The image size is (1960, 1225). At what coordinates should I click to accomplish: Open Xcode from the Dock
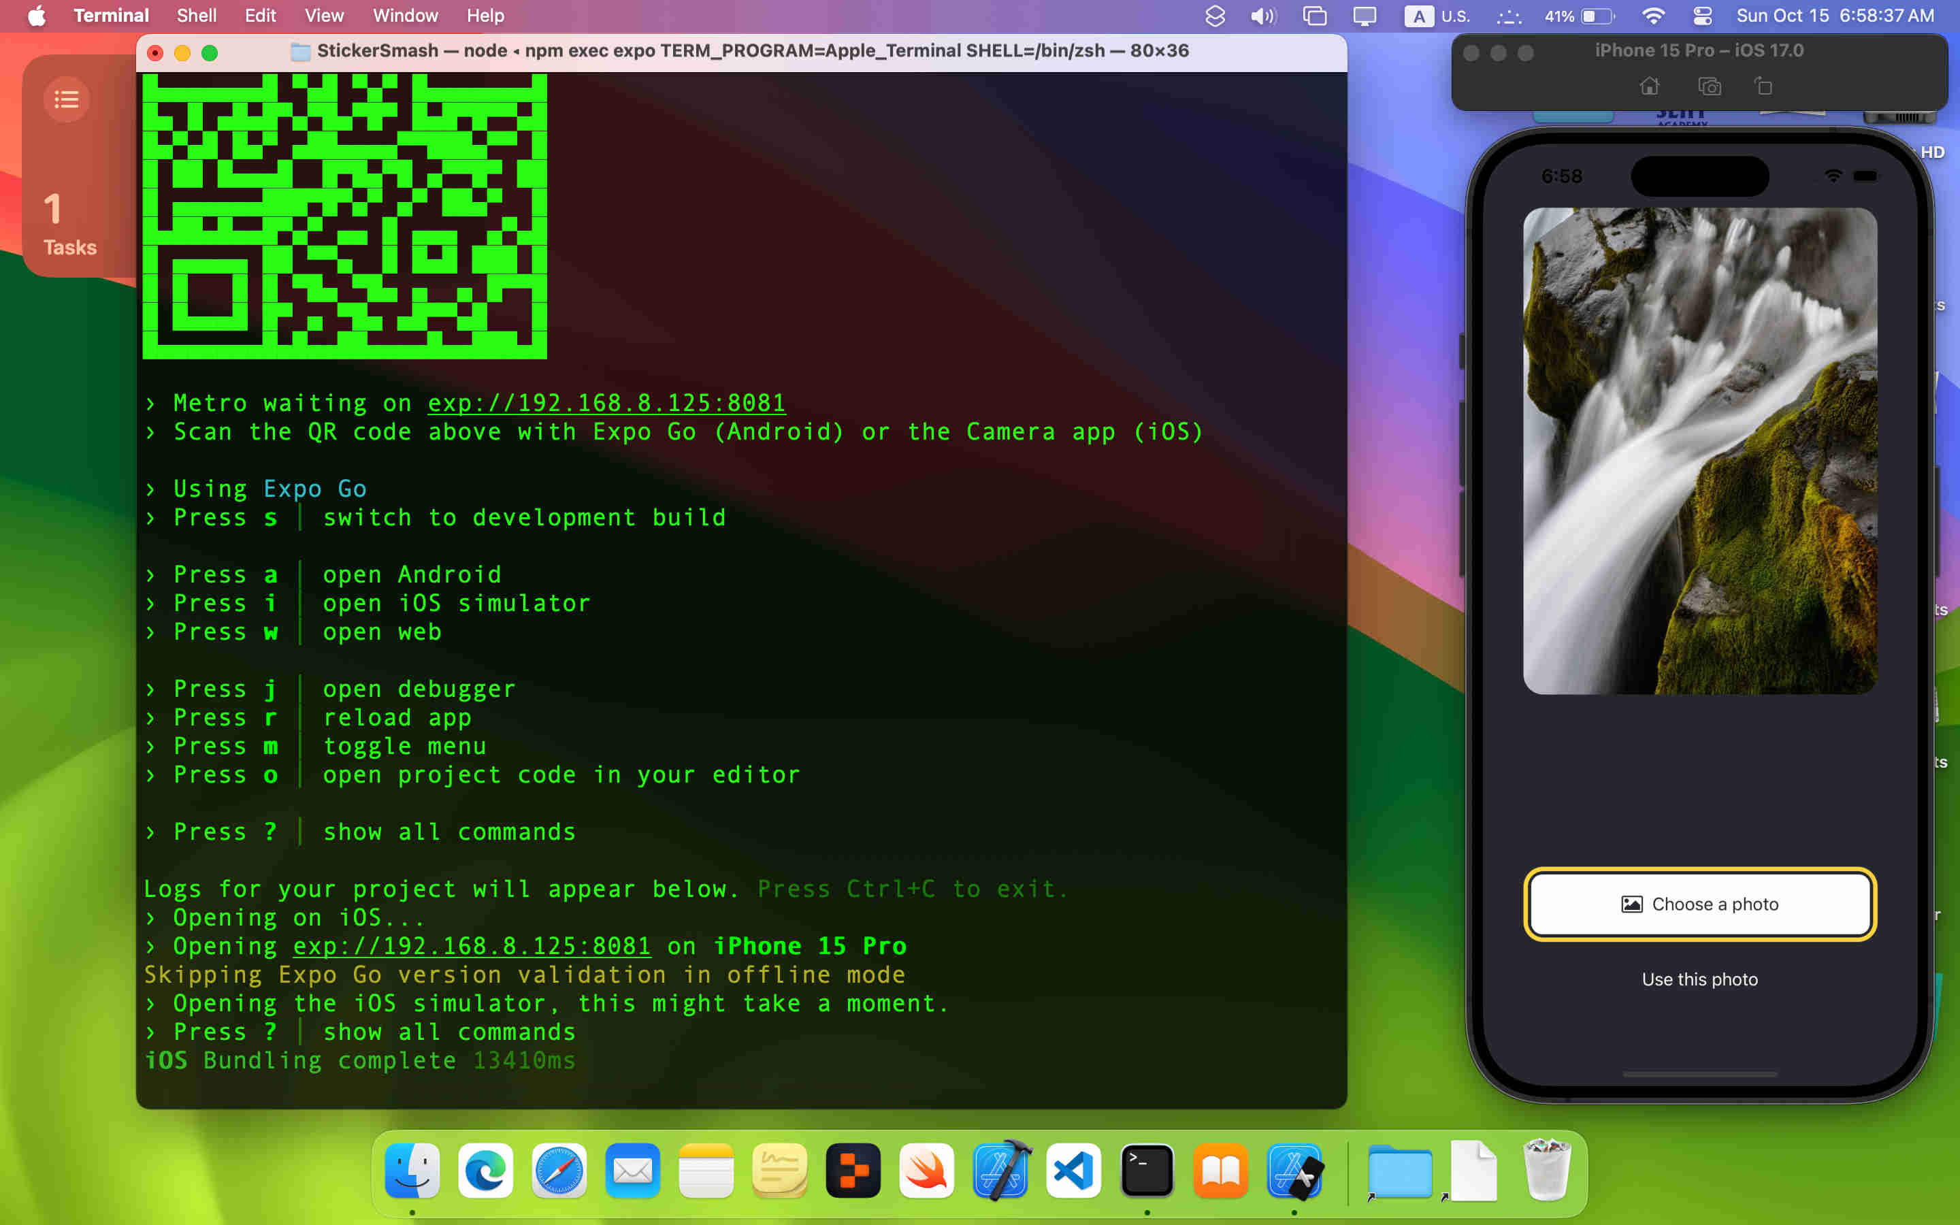pos(1000,1171)
